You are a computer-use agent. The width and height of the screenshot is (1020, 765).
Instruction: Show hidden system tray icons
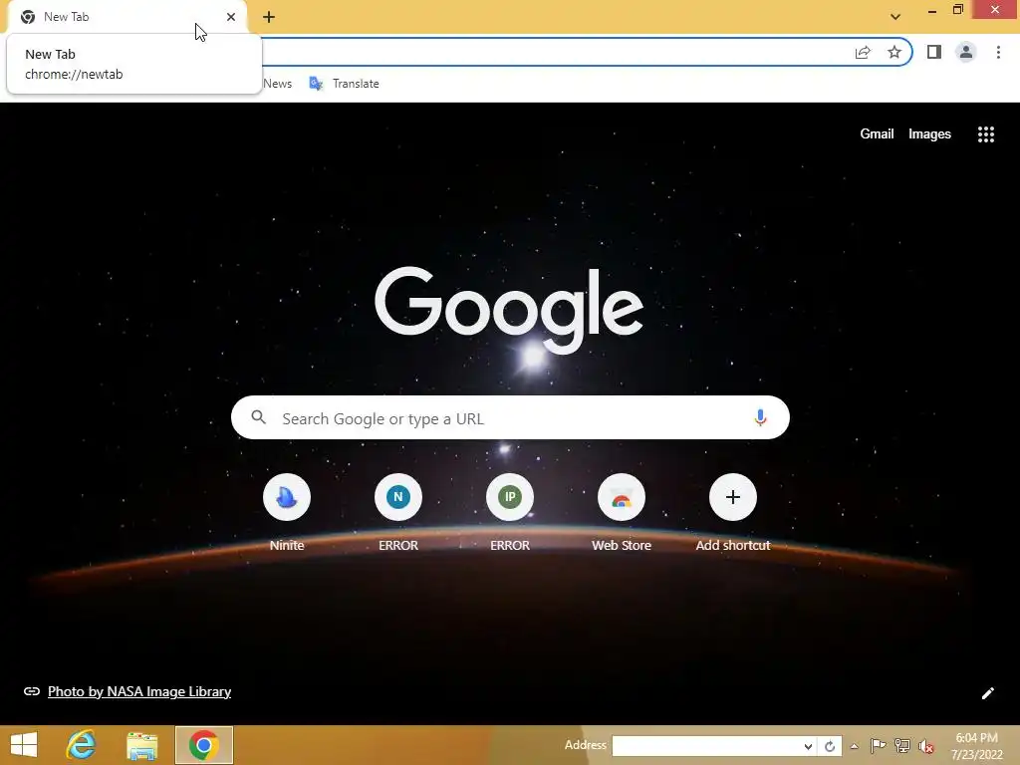point(854,746)
